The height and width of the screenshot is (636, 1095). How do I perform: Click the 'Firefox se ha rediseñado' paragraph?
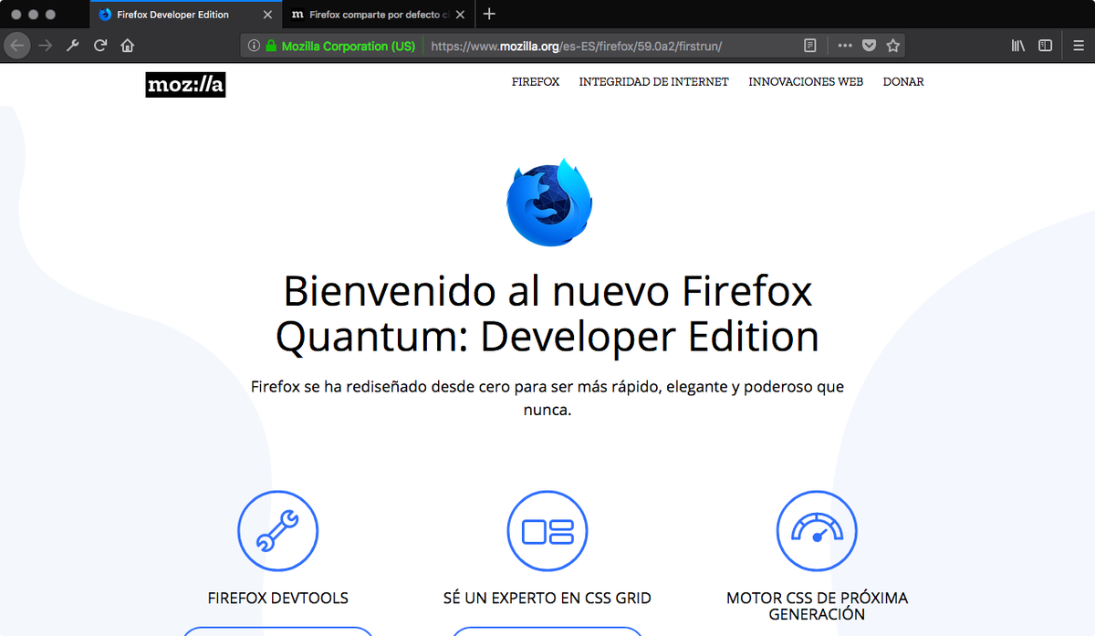coord(547,399)
